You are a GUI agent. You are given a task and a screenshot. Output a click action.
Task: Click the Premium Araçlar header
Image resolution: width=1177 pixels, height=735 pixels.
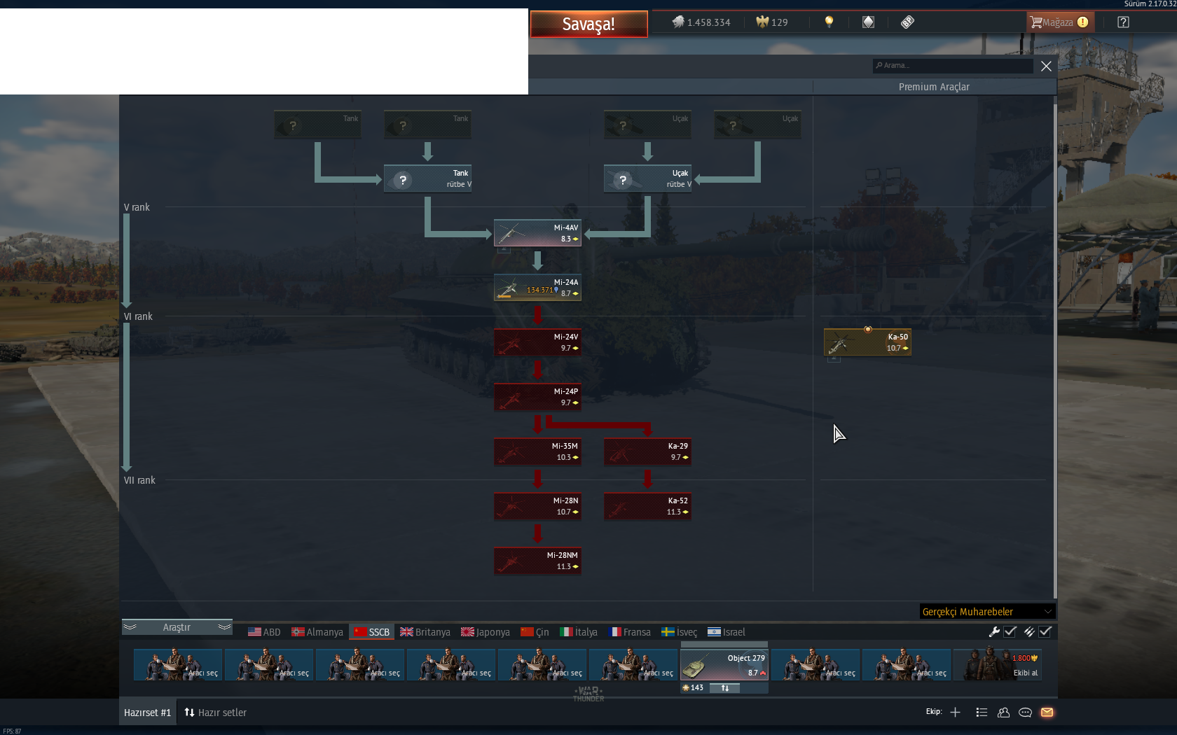(x=934, y=87)
